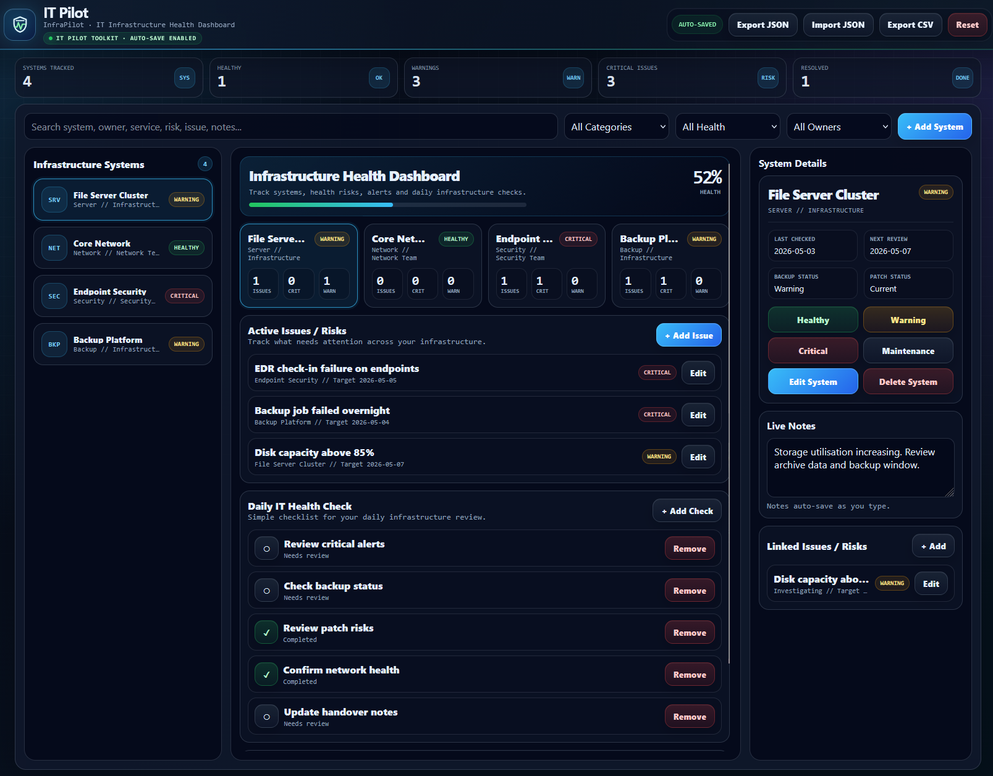Open the All Categories dropdown
Image resolution: width=993 pixels, height=776 pixels.
[x=616, y=127]
